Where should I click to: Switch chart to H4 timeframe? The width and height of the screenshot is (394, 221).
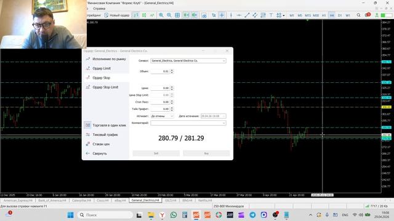click(332, 15)
